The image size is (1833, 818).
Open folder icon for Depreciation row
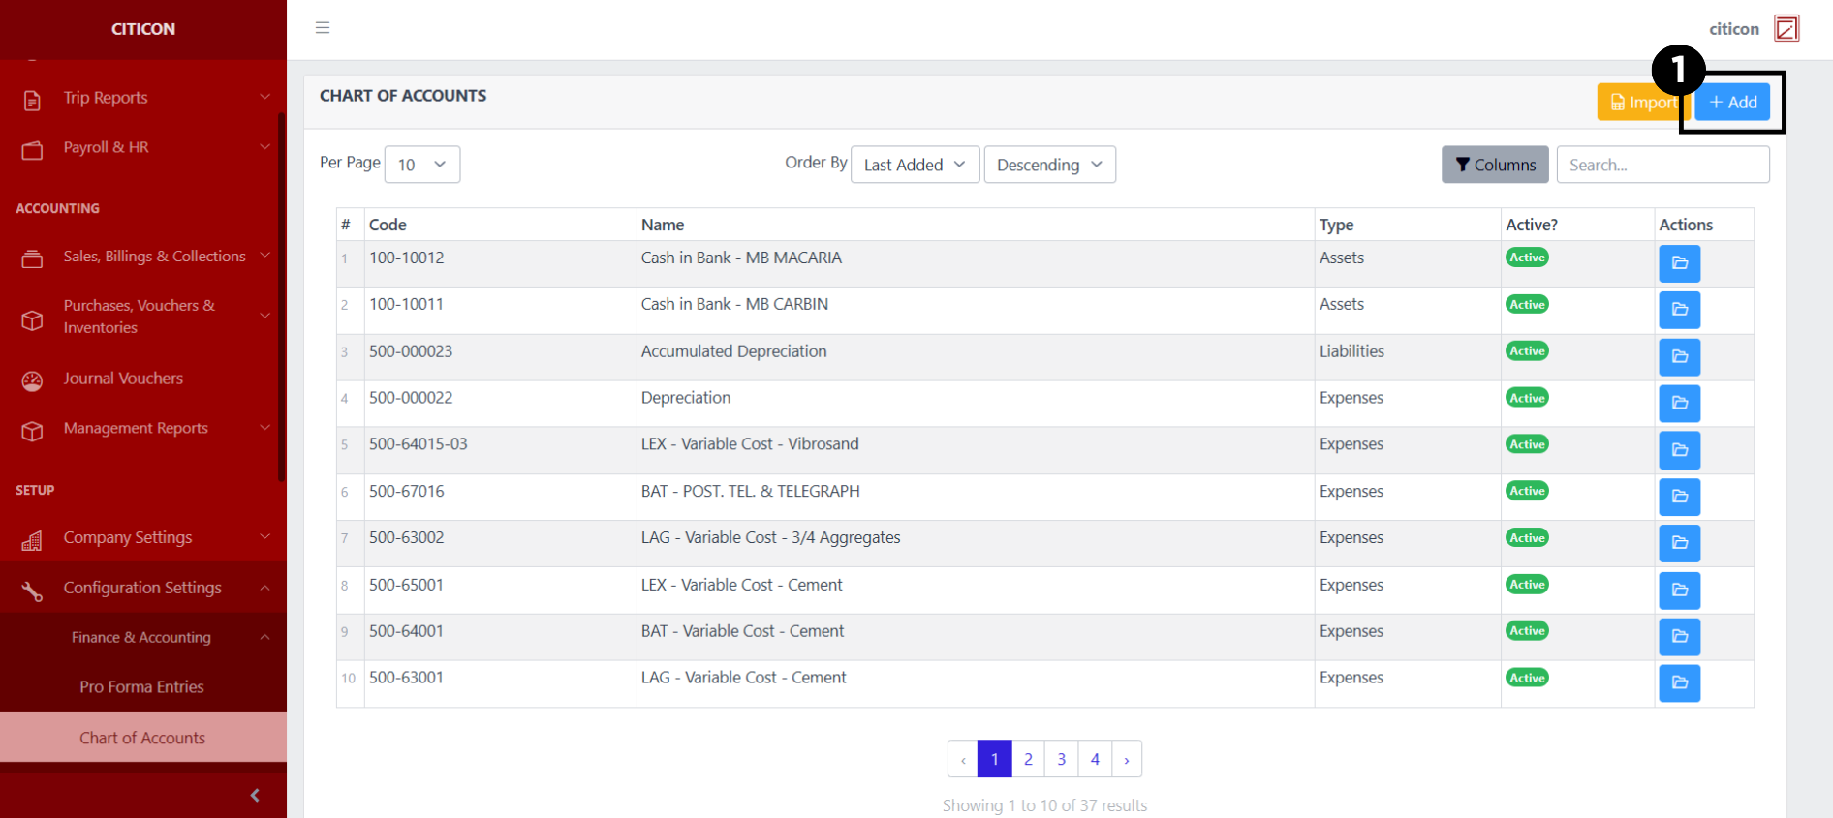click(1679, 404)
